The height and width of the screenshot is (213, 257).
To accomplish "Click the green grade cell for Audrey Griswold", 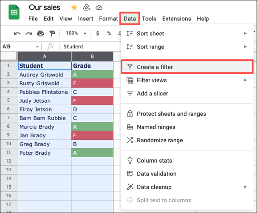I will coord(92,75).
